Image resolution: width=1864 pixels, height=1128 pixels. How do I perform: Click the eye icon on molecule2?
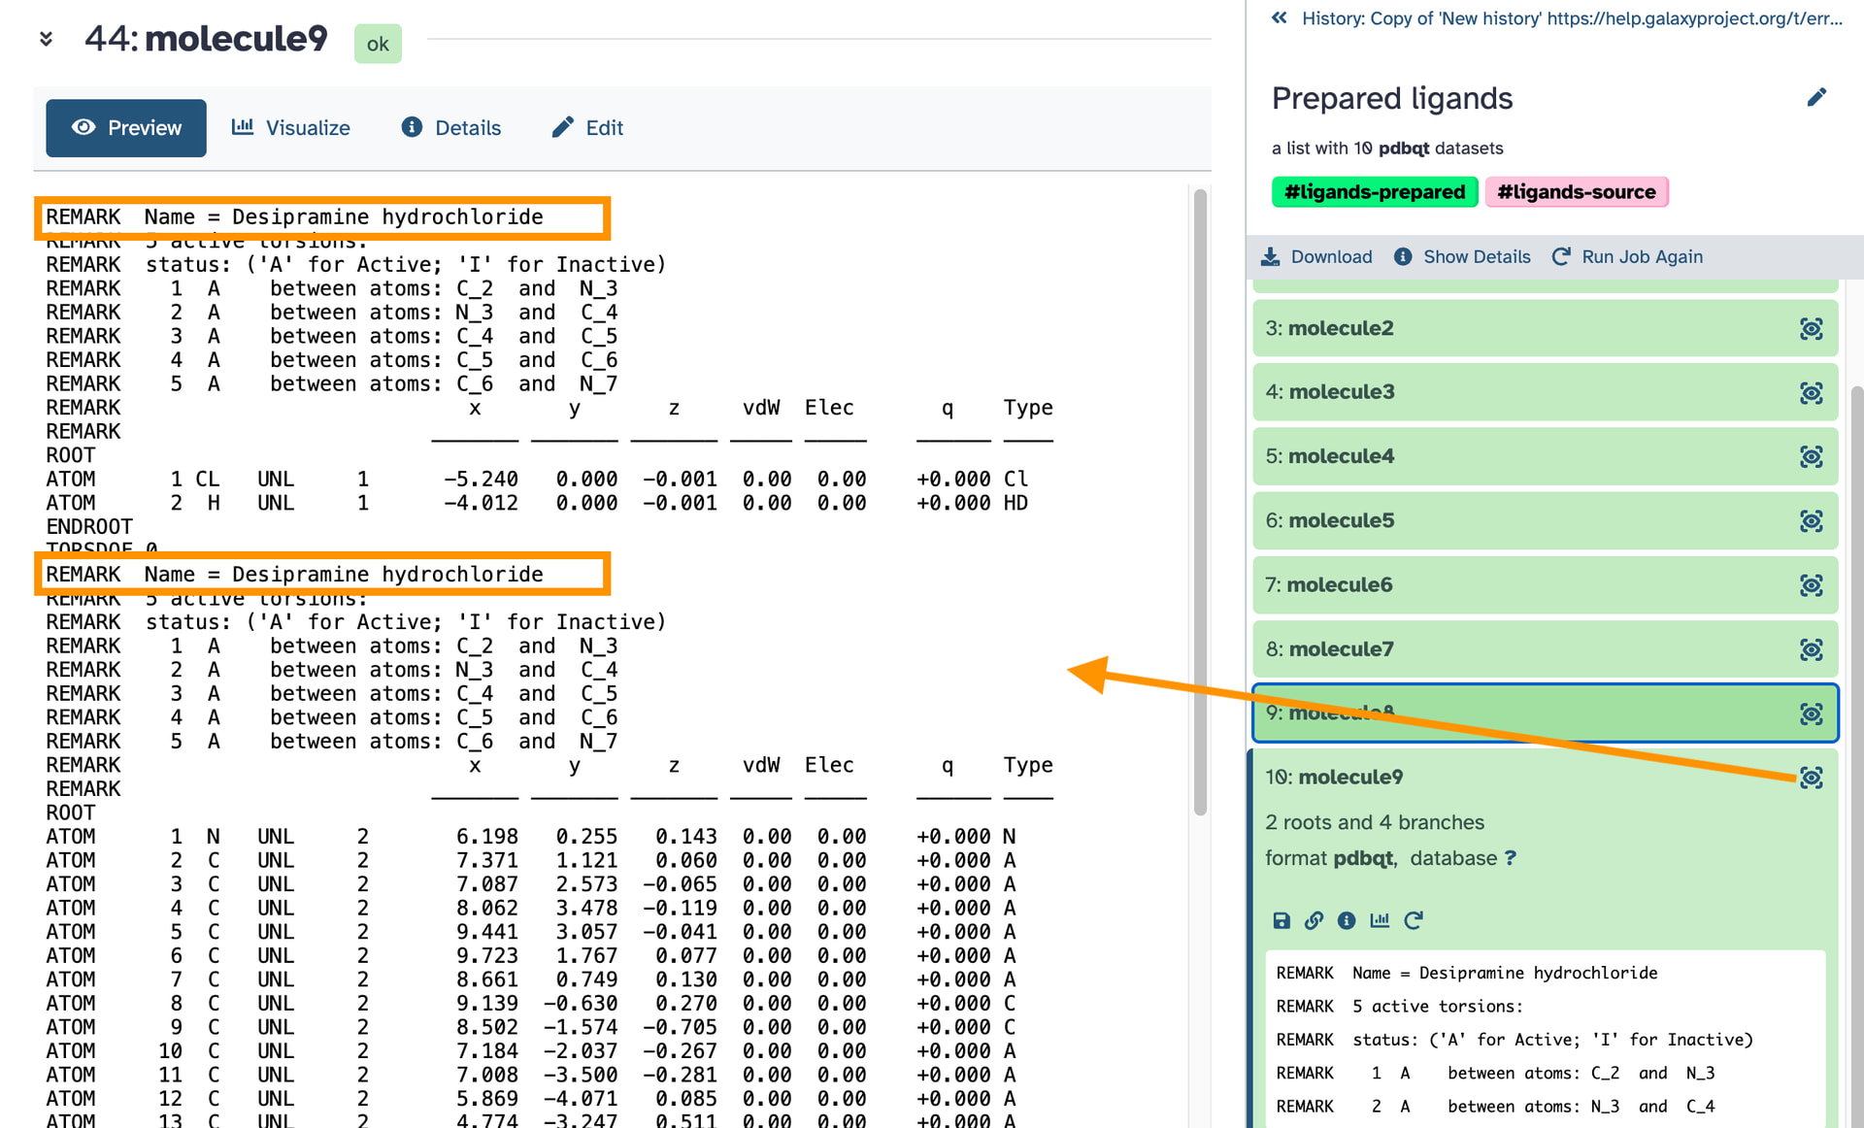[x=1811, y=329]
